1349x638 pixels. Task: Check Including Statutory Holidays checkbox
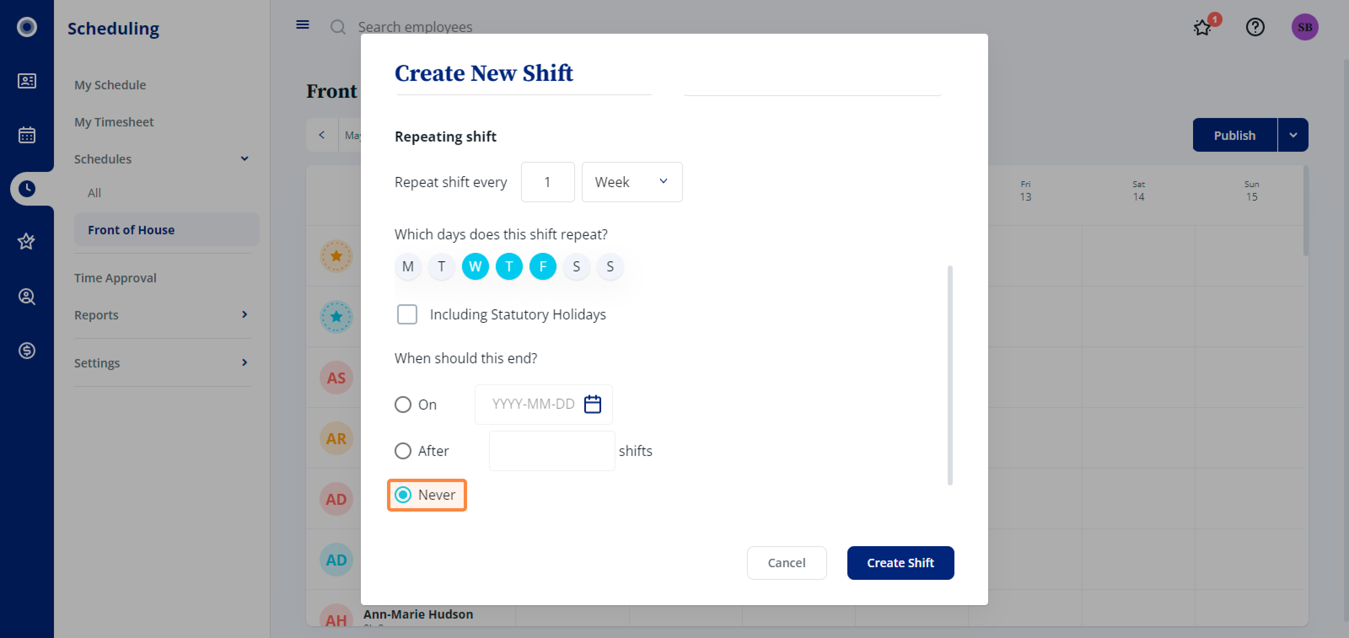coord(407,314)
